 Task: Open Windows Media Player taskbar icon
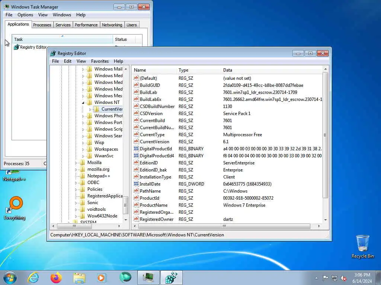(x=101, y=278)
